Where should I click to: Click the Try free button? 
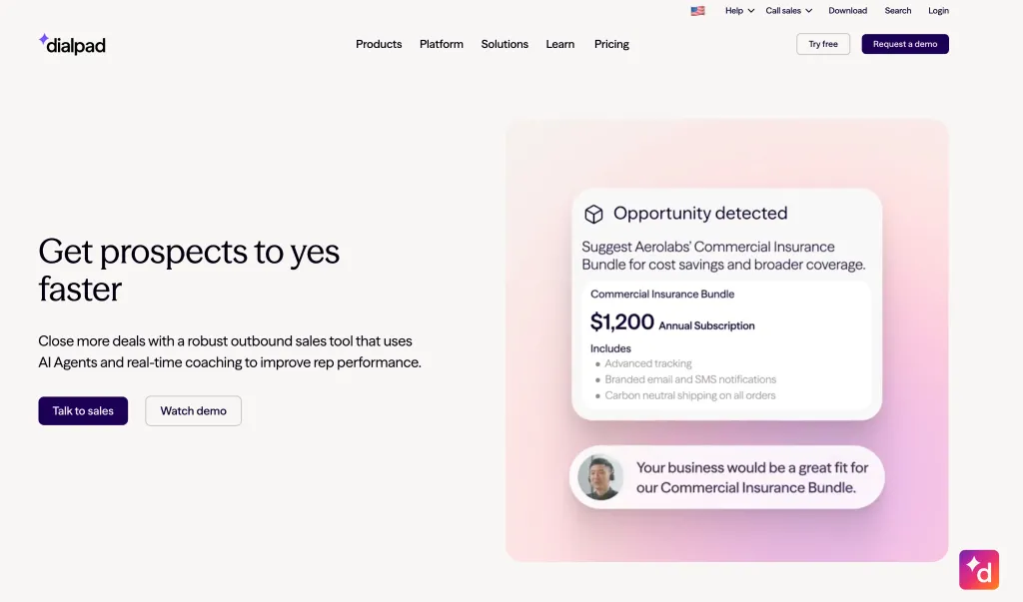click(823, 44)
